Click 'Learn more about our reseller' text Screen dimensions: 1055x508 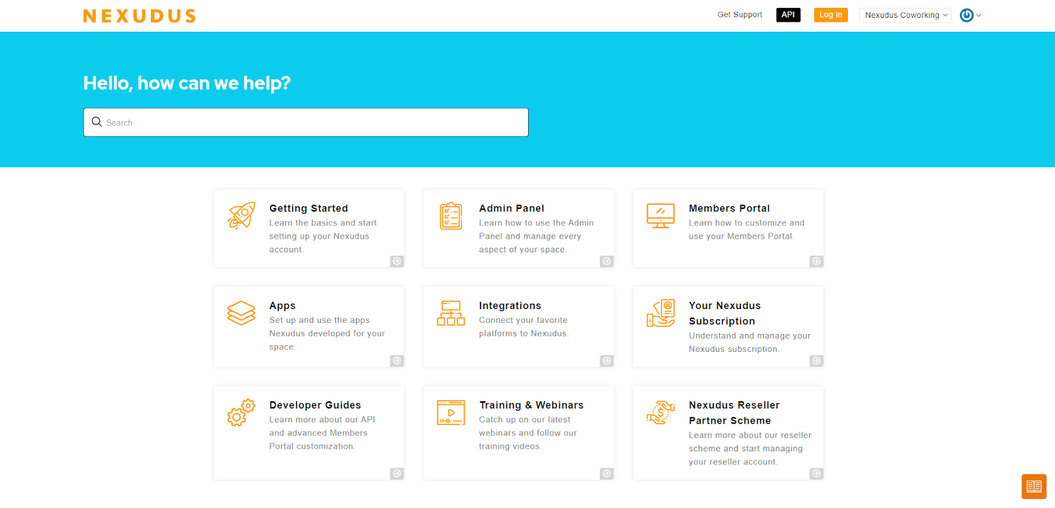coord(750,435)
